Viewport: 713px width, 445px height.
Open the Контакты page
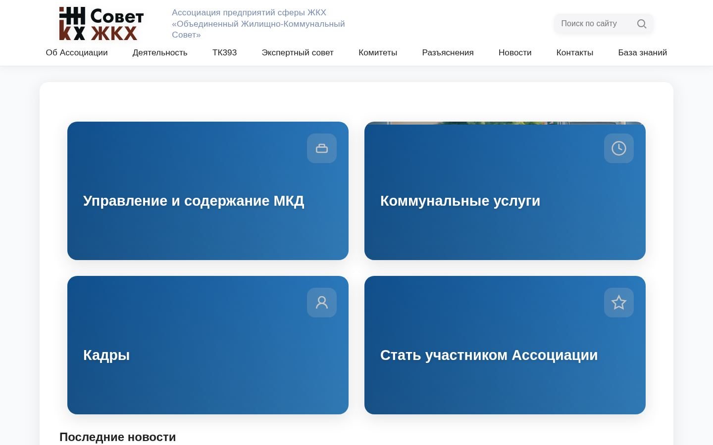575,52
